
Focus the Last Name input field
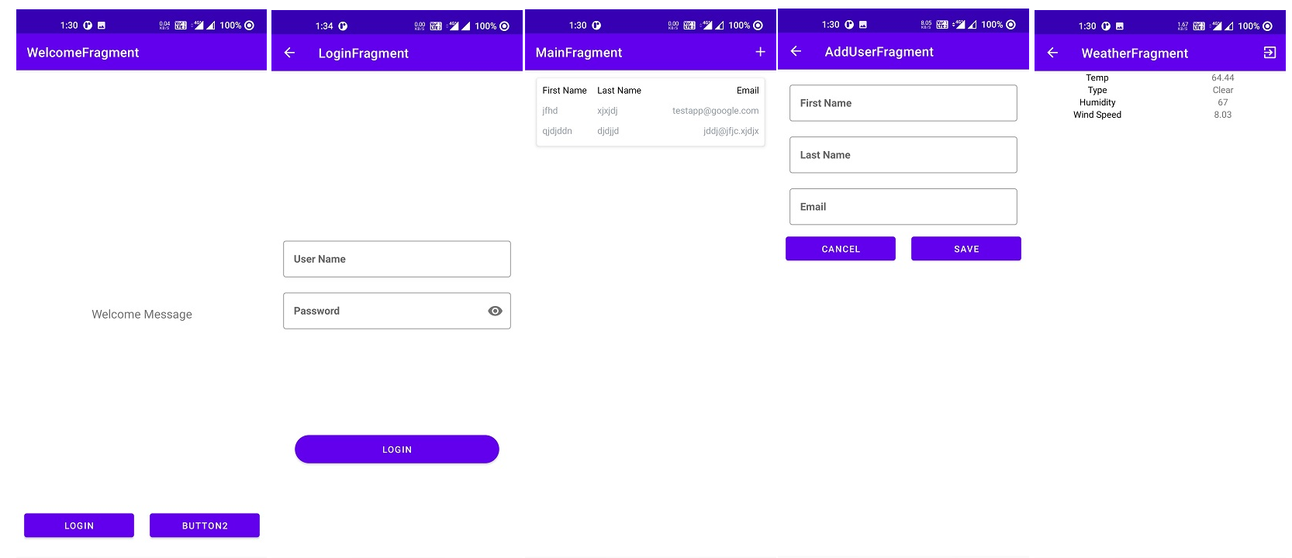click(x=903, y=155)
